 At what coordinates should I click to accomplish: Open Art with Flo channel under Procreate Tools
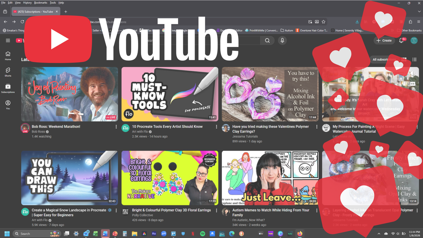pyautogui.click(x=140, y=131)
